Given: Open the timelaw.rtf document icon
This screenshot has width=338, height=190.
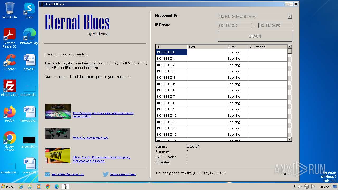Looking at the screenshot, I should click(x=29, y=166).
